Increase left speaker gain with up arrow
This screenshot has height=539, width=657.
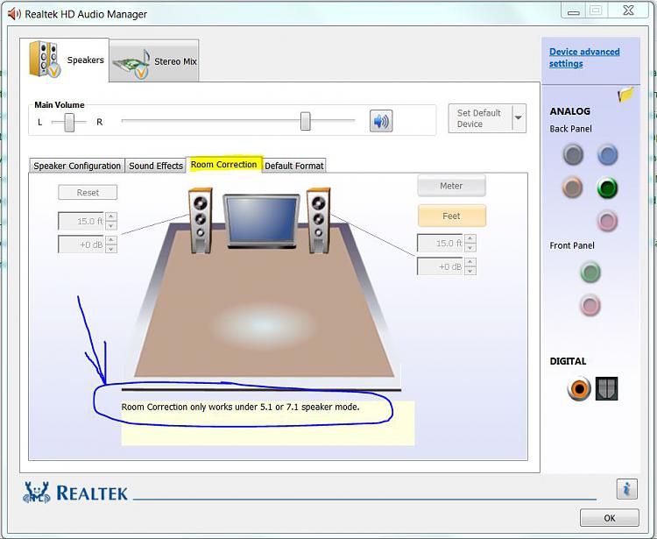click(111, 240)
